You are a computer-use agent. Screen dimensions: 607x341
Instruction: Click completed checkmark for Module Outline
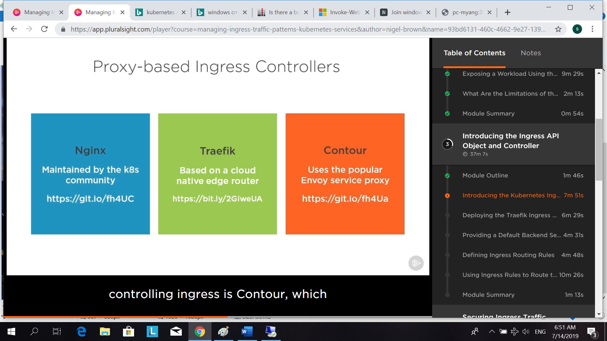(447, 176)
